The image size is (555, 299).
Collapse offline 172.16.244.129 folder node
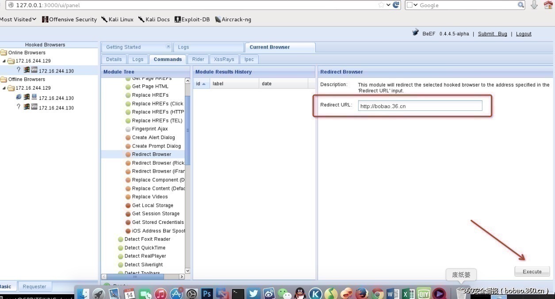pyautogui.click(x=4, y=88)
